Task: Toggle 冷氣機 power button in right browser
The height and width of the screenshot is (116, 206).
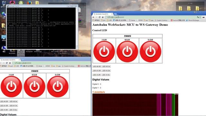Action: click(x=104, y=52)
